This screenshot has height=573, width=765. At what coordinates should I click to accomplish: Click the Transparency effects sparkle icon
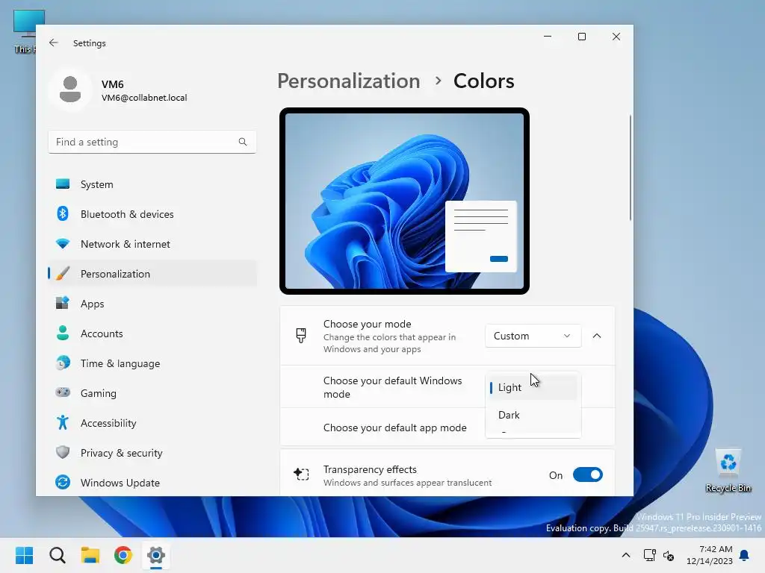pos(301,474)
